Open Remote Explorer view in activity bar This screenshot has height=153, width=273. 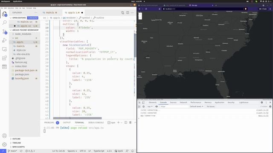pos(5,49)
